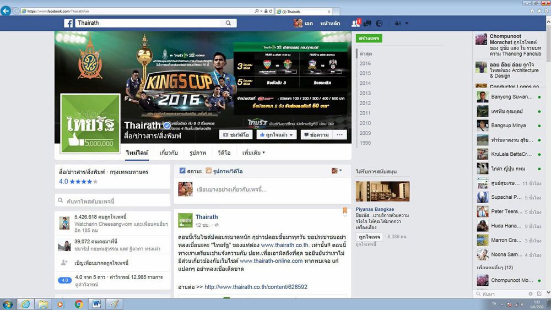Click the Facebook logo icon
This screenshot has height=310, width=551.
tap(68, 23)
